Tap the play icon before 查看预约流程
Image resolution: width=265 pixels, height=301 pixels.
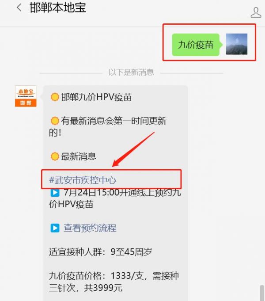pyautogui.click(x=55, y=228)
